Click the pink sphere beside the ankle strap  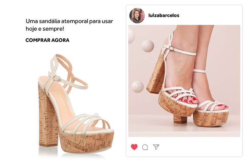click(x=148, y=46)
